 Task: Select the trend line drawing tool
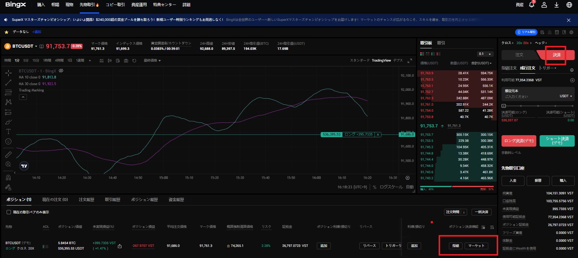(8, 83)
